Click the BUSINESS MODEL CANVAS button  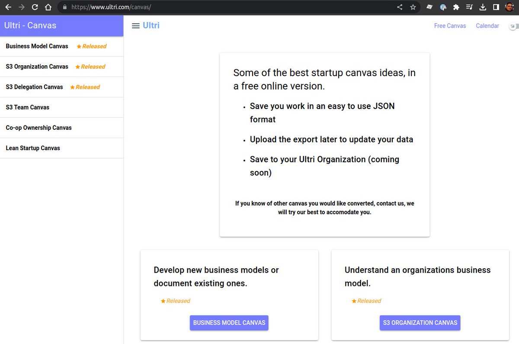[229, 323]
